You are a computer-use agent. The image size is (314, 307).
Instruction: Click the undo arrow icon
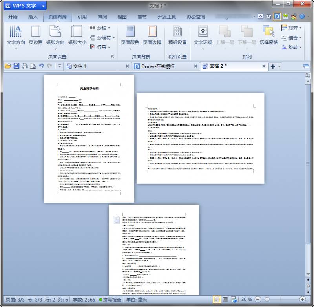click(41, 66)
